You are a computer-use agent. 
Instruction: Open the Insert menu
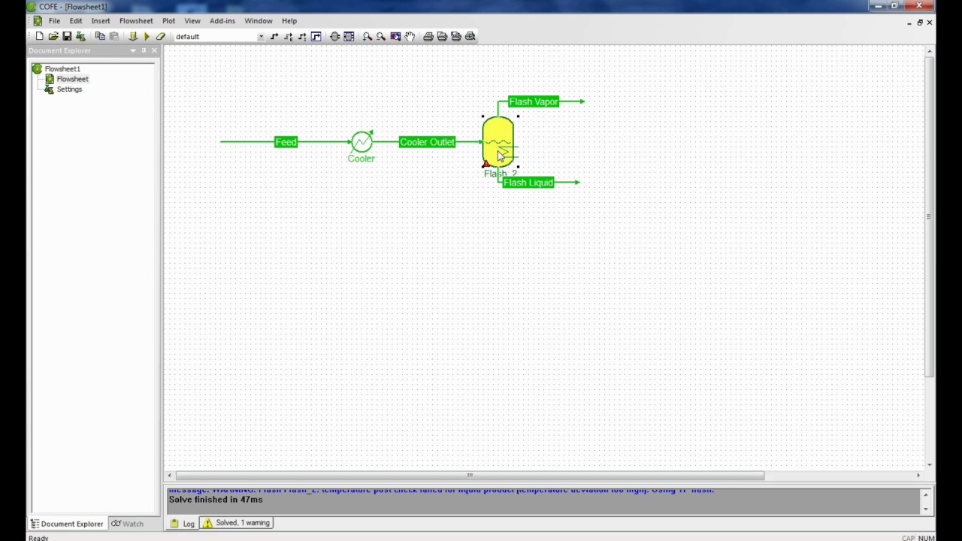[101, 21]
